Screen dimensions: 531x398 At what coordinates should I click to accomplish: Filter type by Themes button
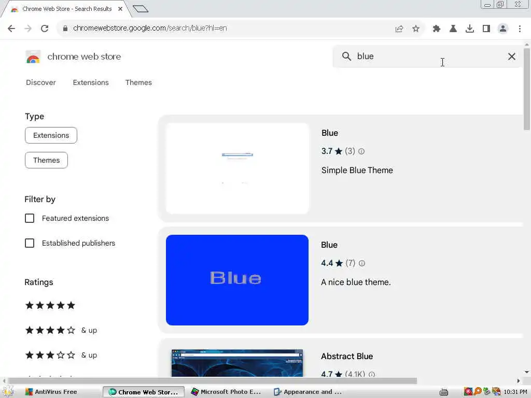[46, 161]
